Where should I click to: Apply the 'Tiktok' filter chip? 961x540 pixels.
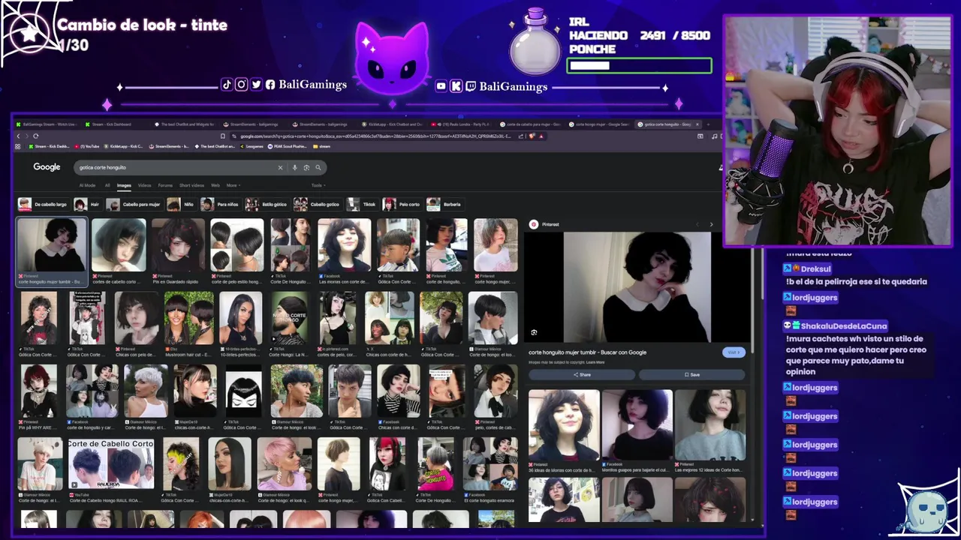pos(363,204)
